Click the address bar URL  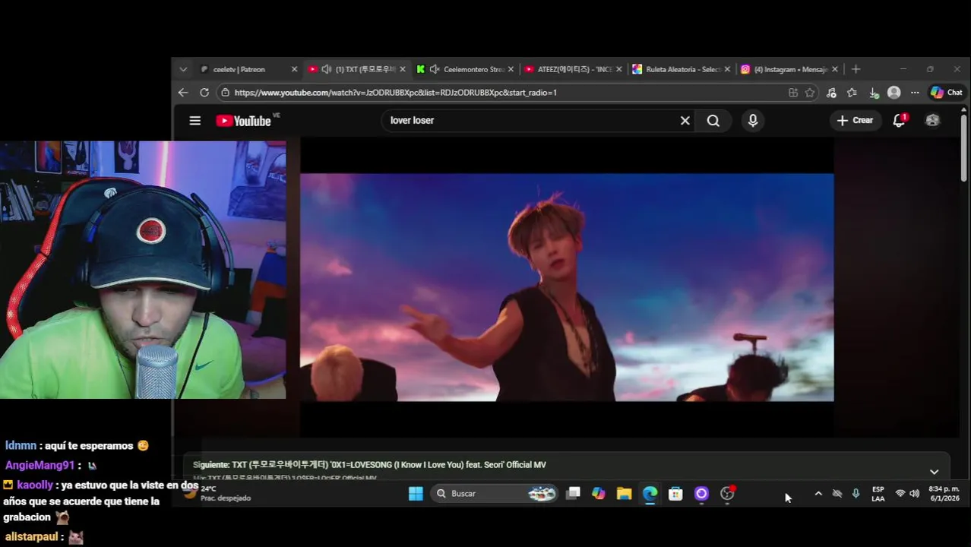coord(395,93)
